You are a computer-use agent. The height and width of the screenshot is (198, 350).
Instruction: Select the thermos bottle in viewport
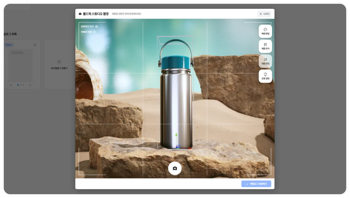pyautogui.click(x=176, y=105)
